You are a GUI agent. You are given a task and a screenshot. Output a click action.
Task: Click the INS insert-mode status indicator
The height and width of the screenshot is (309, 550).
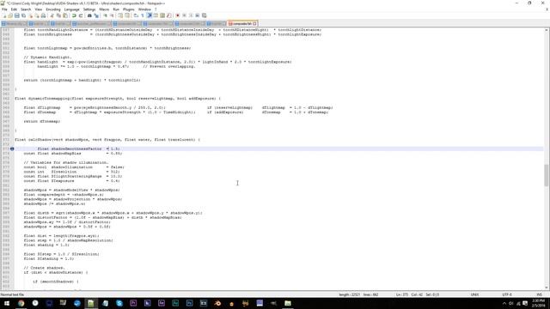540,294
